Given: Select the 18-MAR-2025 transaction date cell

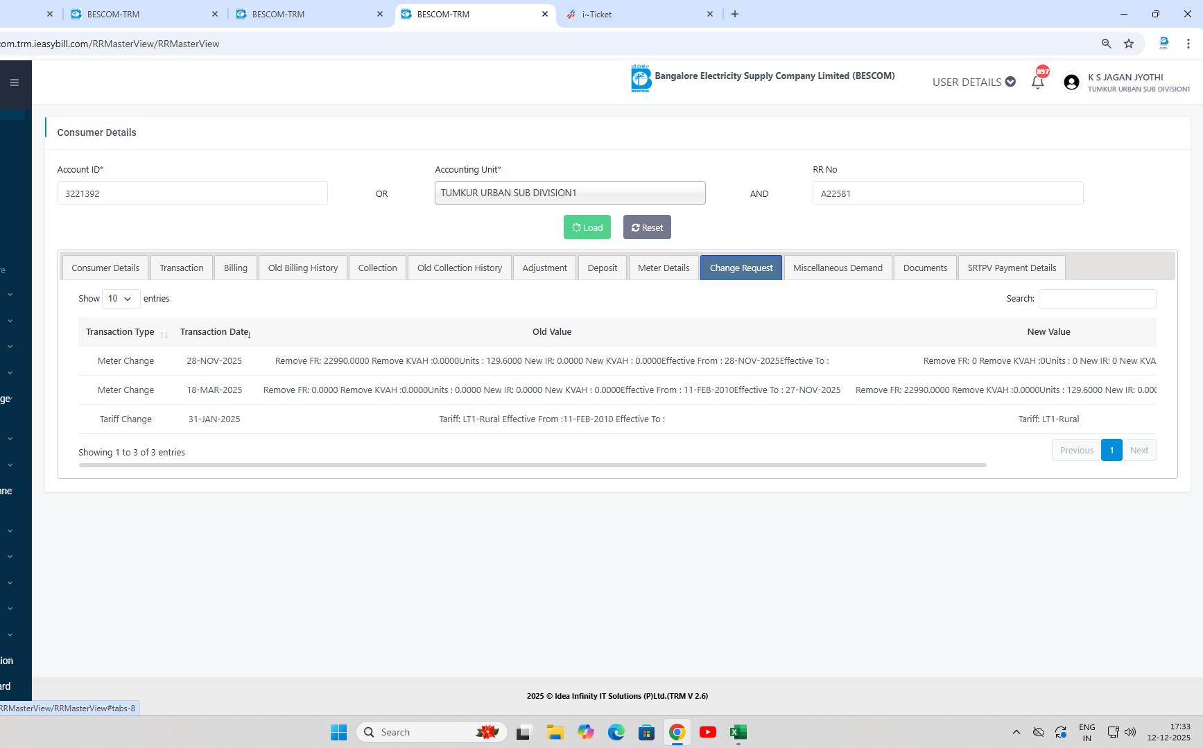Looking at the screenshot, I should [214, 390].
